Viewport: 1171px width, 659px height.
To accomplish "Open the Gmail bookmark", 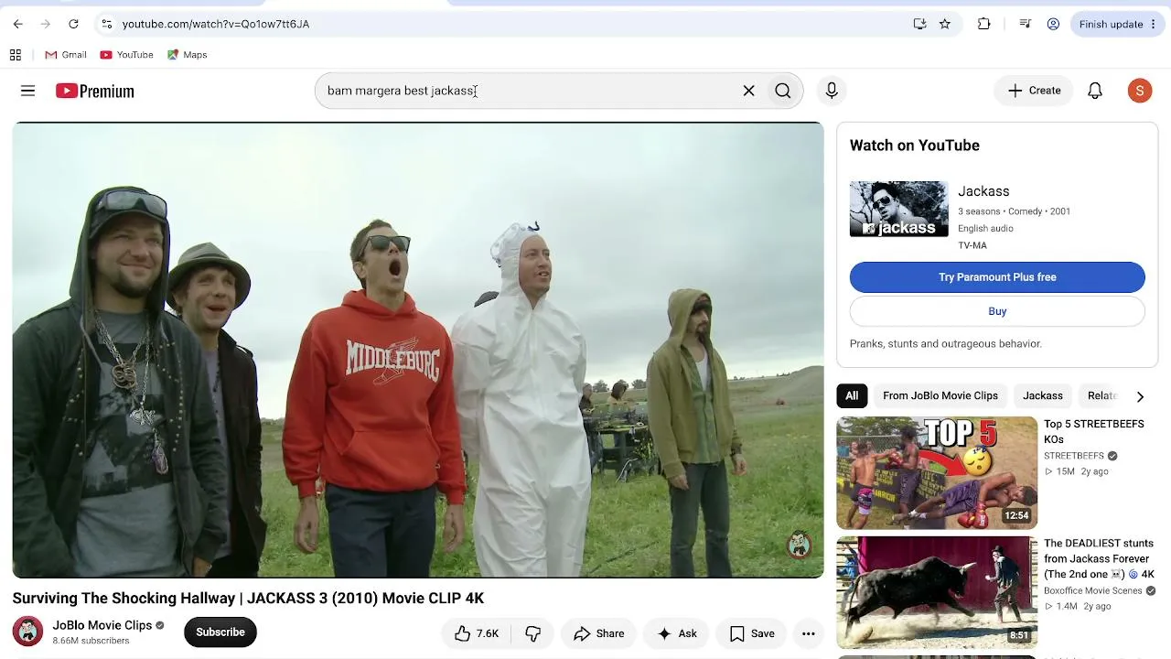I will [66, 55].
